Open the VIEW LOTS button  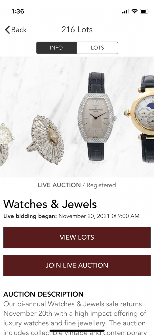point(77,237)
